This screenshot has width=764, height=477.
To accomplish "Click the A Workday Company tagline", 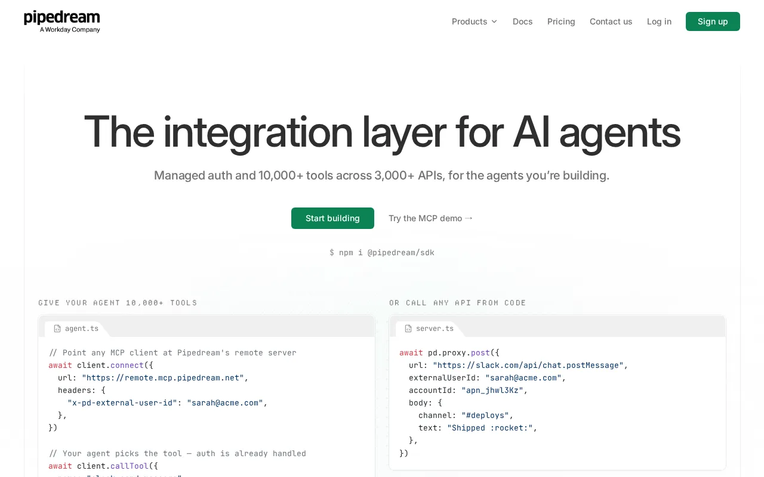I will [70, 29].
